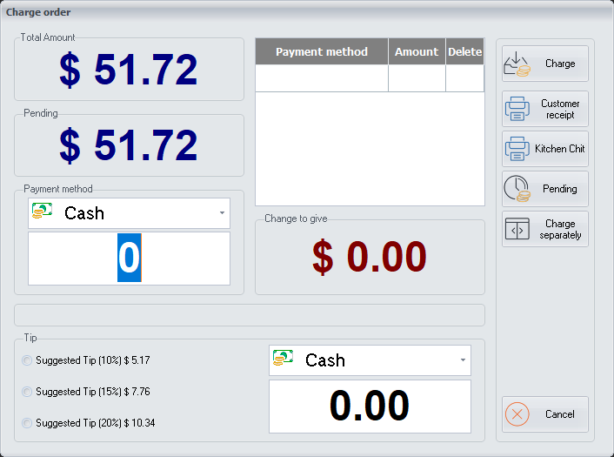Open the Payment method Cash dropdown arrow
The width and height of the screenshot is (614, 457).
tap(221, 213)
